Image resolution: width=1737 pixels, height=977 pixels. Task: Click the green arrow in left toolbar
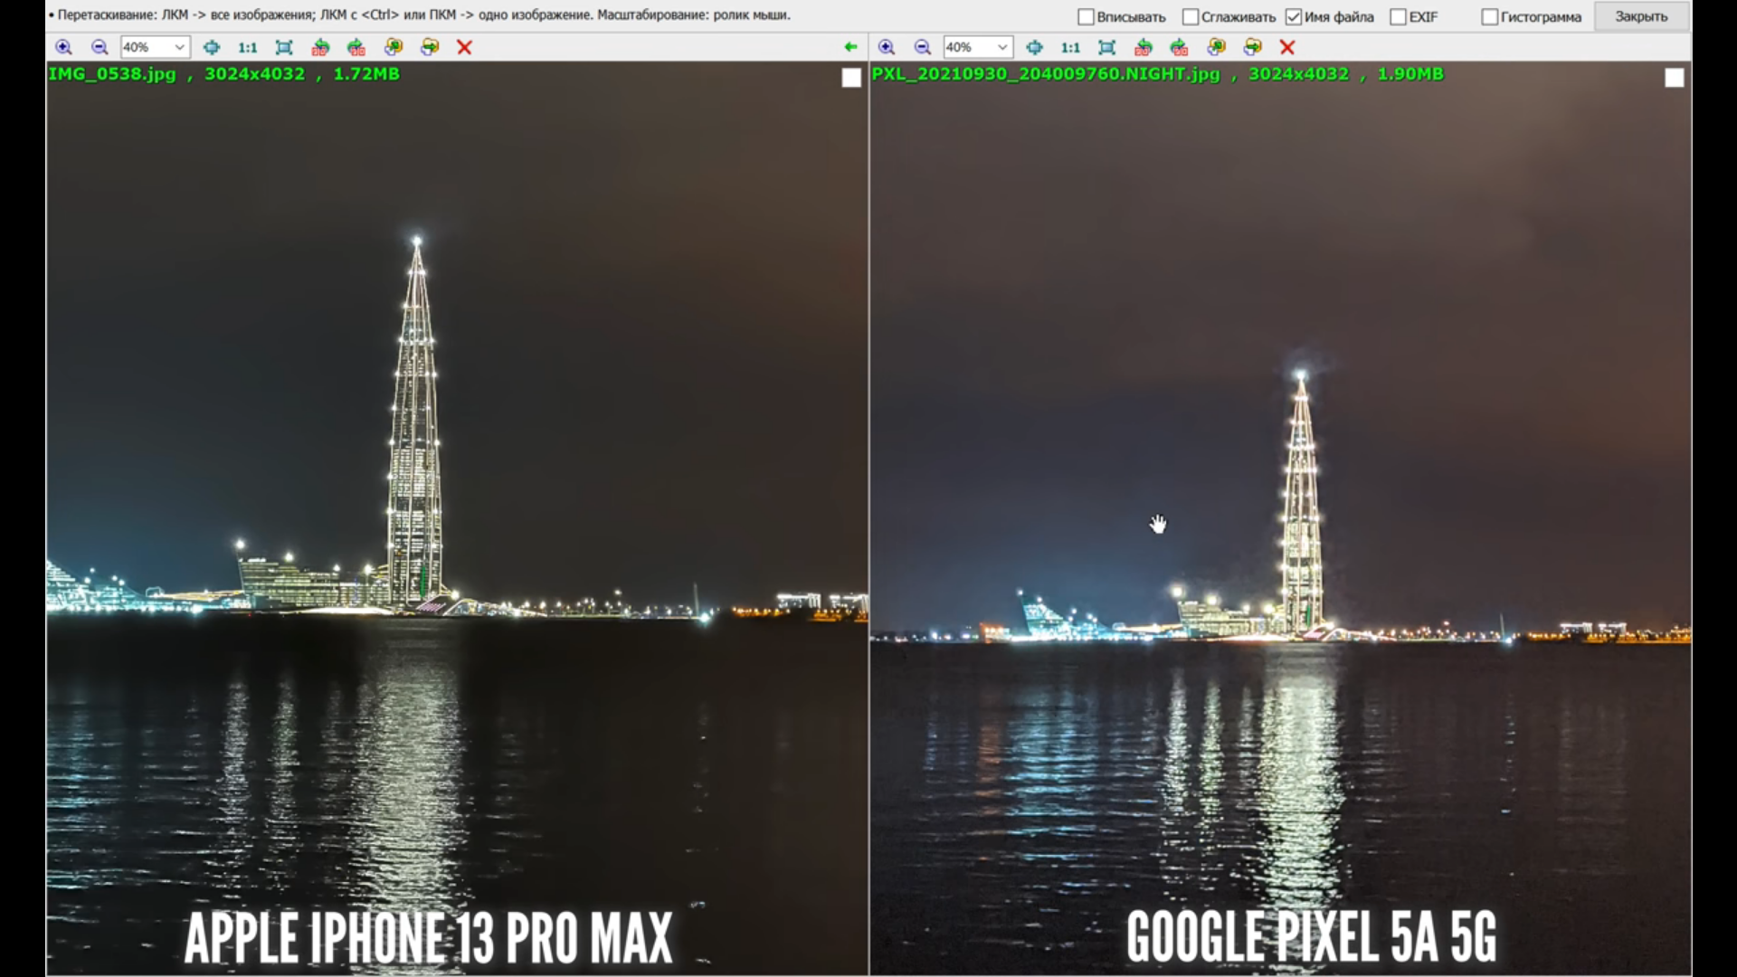point(850,47)
